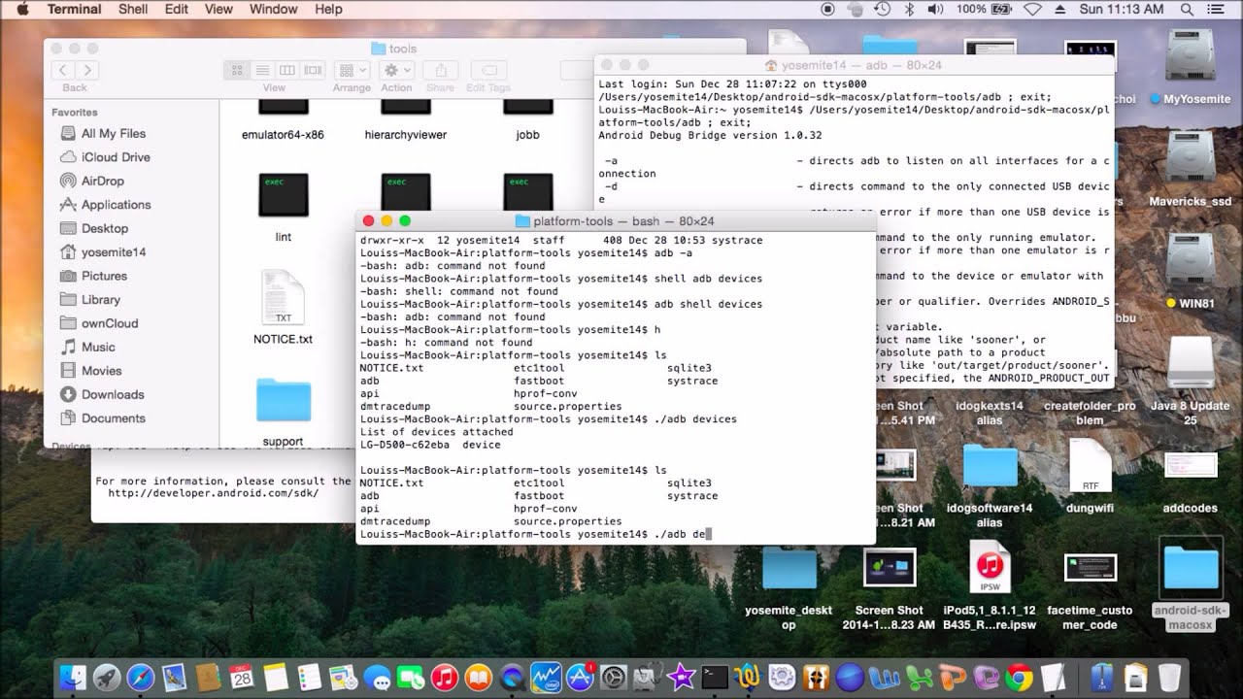Select Documents in Finder sidebar
1243x699 pixels.
114,418
